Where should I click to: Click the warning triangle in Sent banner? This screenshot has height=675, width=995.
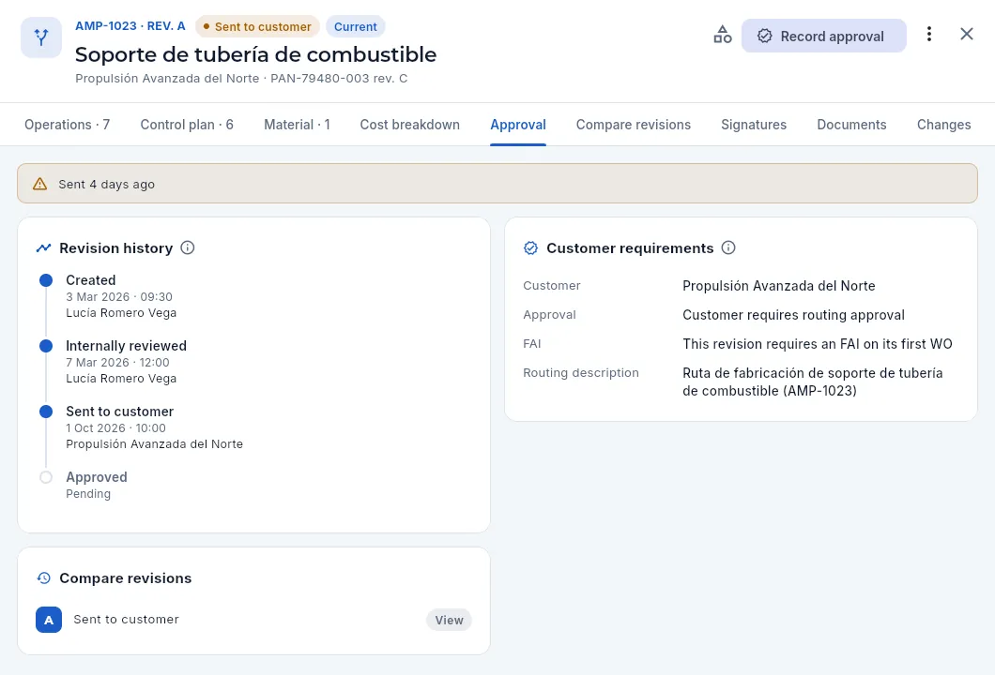pyautogui.click(x=40, y=184)
